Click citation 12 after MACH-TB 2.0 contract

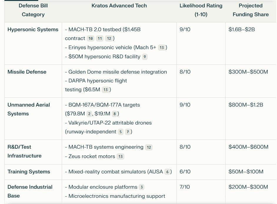click(x=109, y=38)
